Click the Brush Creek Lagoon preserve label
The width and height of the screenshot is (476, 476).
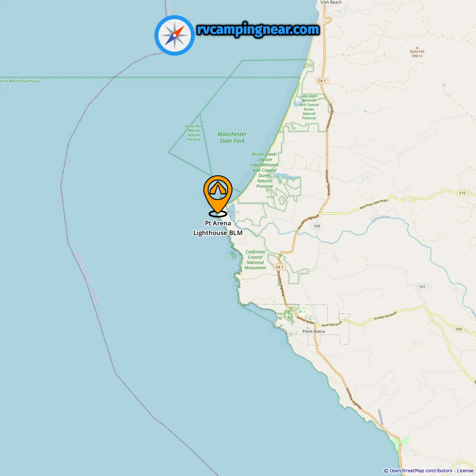[x=264, y=170]
